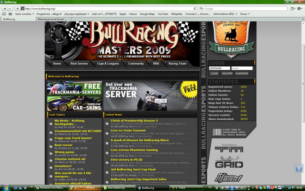The height and width of the screenshot is (191, 305).
Task: Click the blue download arrow box
Action: click(x=299, y=168)
